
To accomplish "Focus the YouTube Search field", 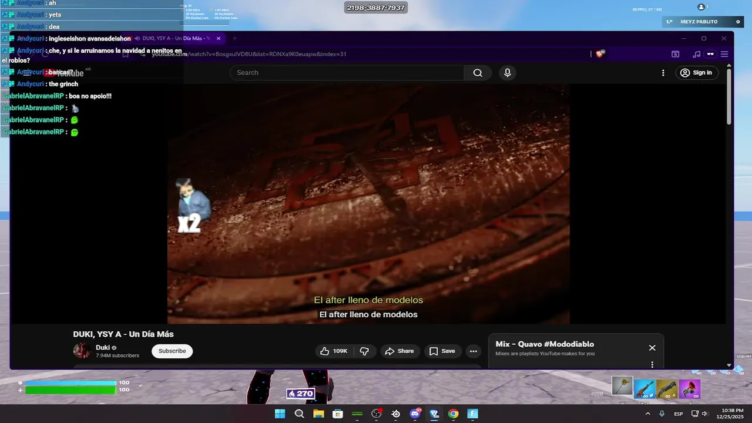I will point(347,73).
